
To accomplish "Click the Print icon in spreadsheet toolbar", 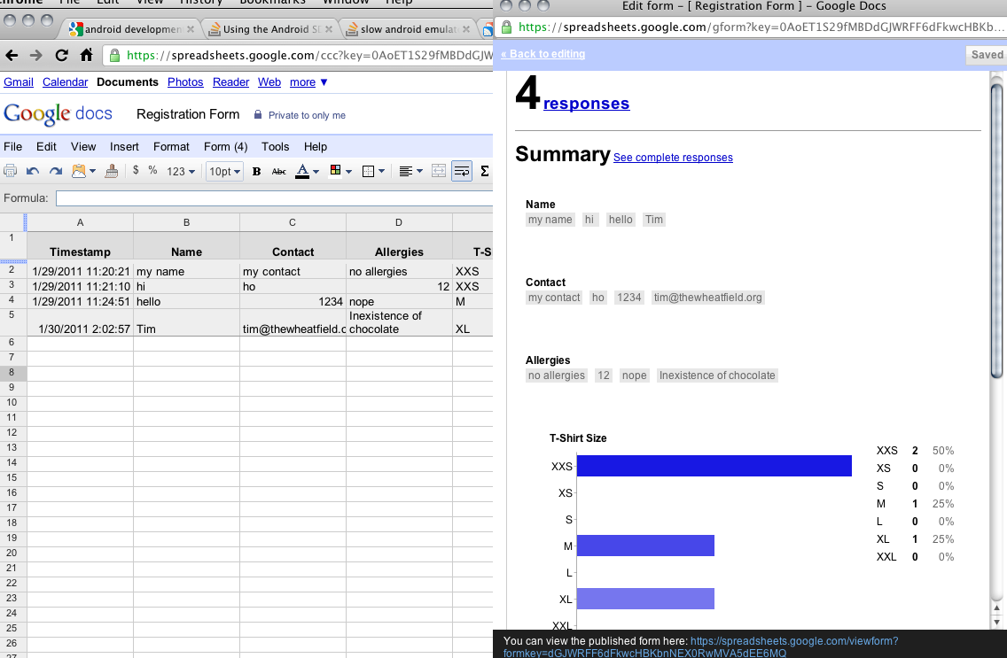I will coord(11,171).
